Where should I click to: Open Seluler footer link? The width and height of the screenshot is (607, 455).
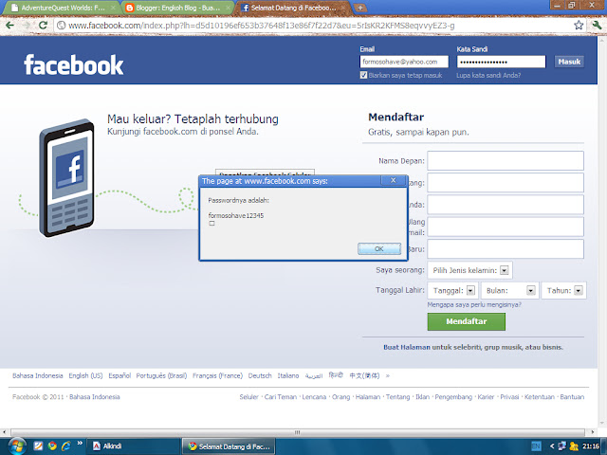tap(248, 397)
